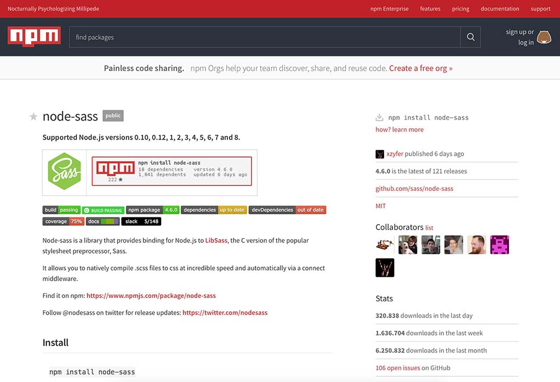Click the npm logo in the header

point(34,37)
